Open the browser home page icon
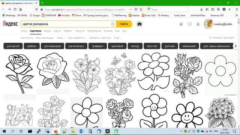Viewport: 240px width, 135px height. pos(21,9)
